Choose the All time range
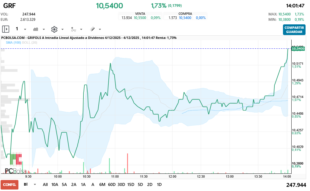 pyautogui.click(x=45, y=184)
